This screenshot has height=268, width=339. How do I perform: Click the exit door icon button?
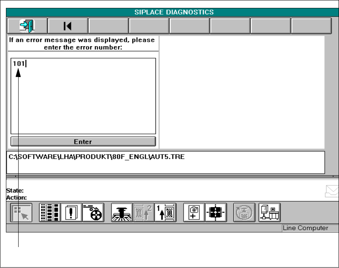tap(27, 26)
